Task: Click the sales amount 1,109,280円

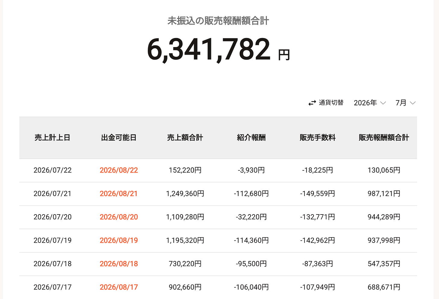Action: 185,217
